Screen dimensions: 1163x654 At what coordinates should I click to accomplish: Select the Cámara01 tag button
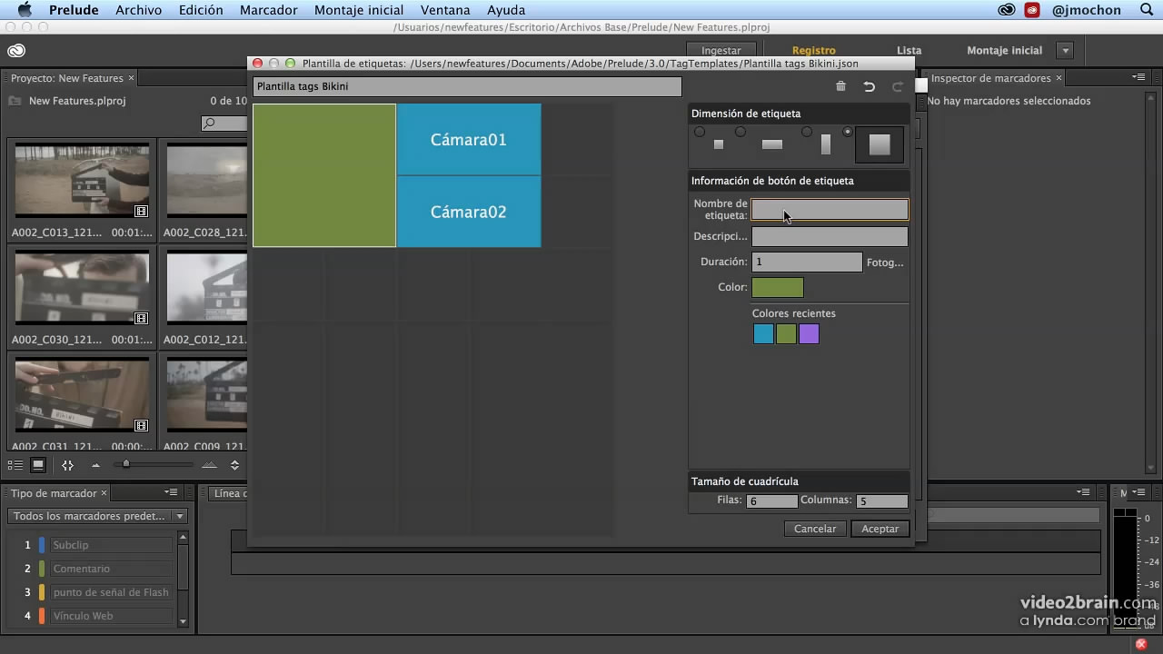(x=469, y=139)
